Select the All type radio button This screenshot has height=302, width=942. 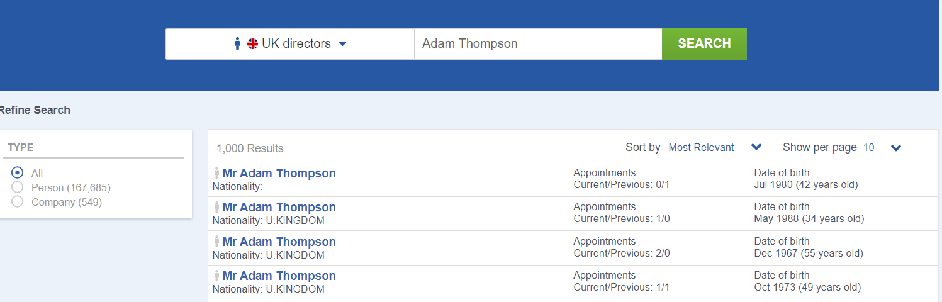click(x=18, y=172)
